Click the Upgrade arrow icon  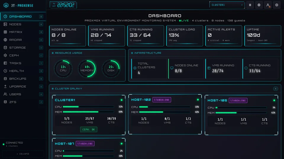click(5, 86)
